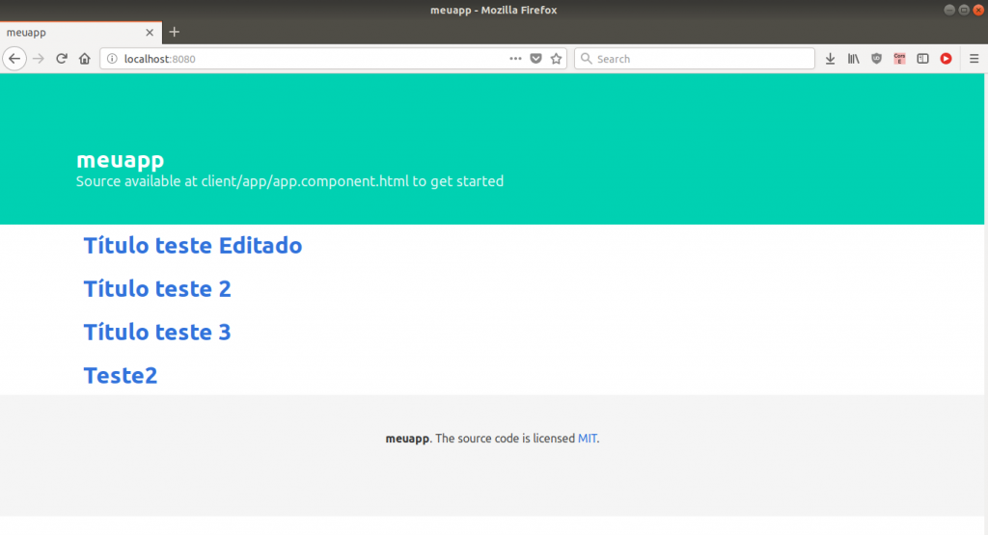Open the Firefox hamburger menu

[974, 59]
